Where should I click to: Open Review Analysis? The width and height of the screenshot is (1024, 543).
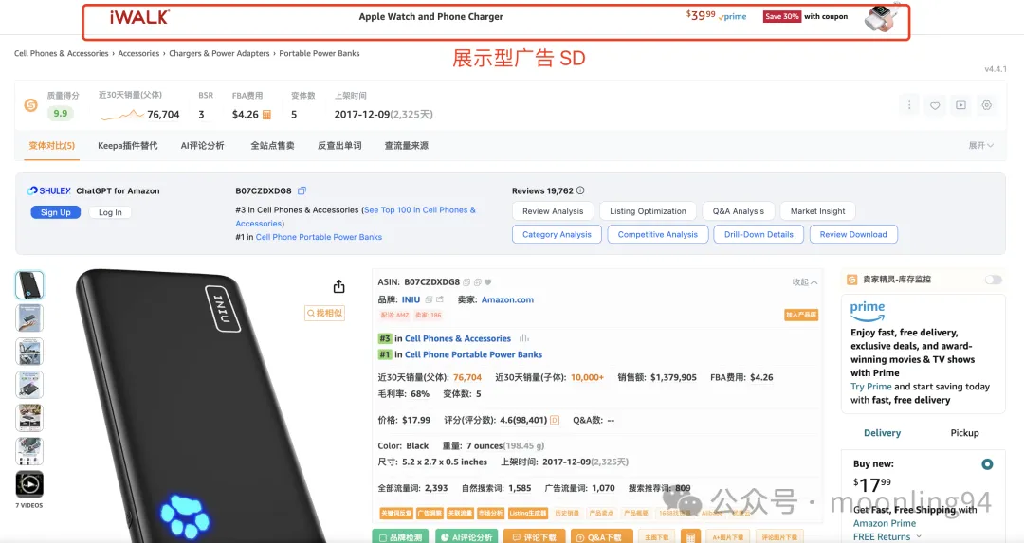(x=553, y=210)
